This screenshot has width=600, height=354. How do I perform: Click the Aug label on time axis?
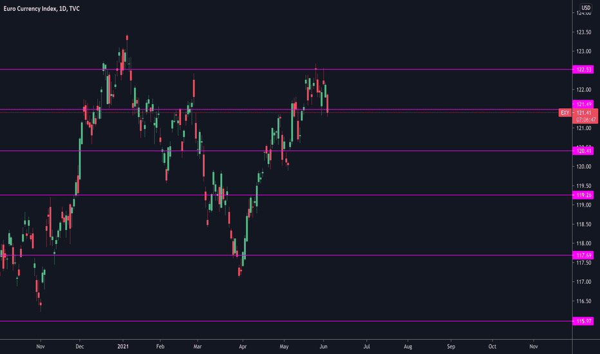[x=408, y=346]
